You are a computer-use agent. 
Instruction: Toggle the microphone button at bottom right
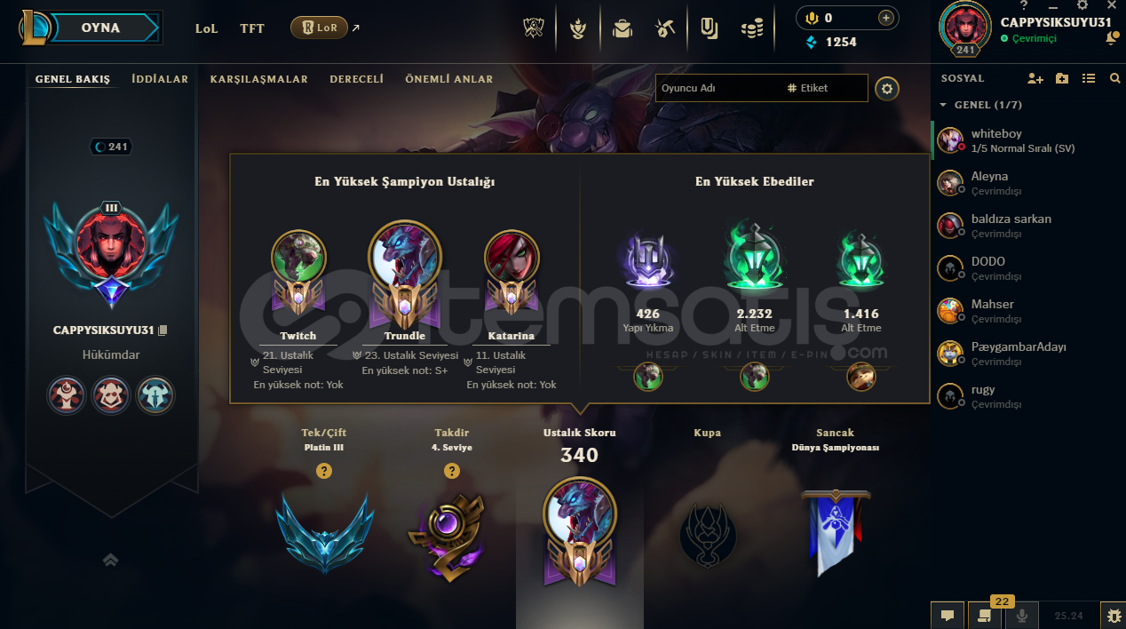tap(1022, 615)
